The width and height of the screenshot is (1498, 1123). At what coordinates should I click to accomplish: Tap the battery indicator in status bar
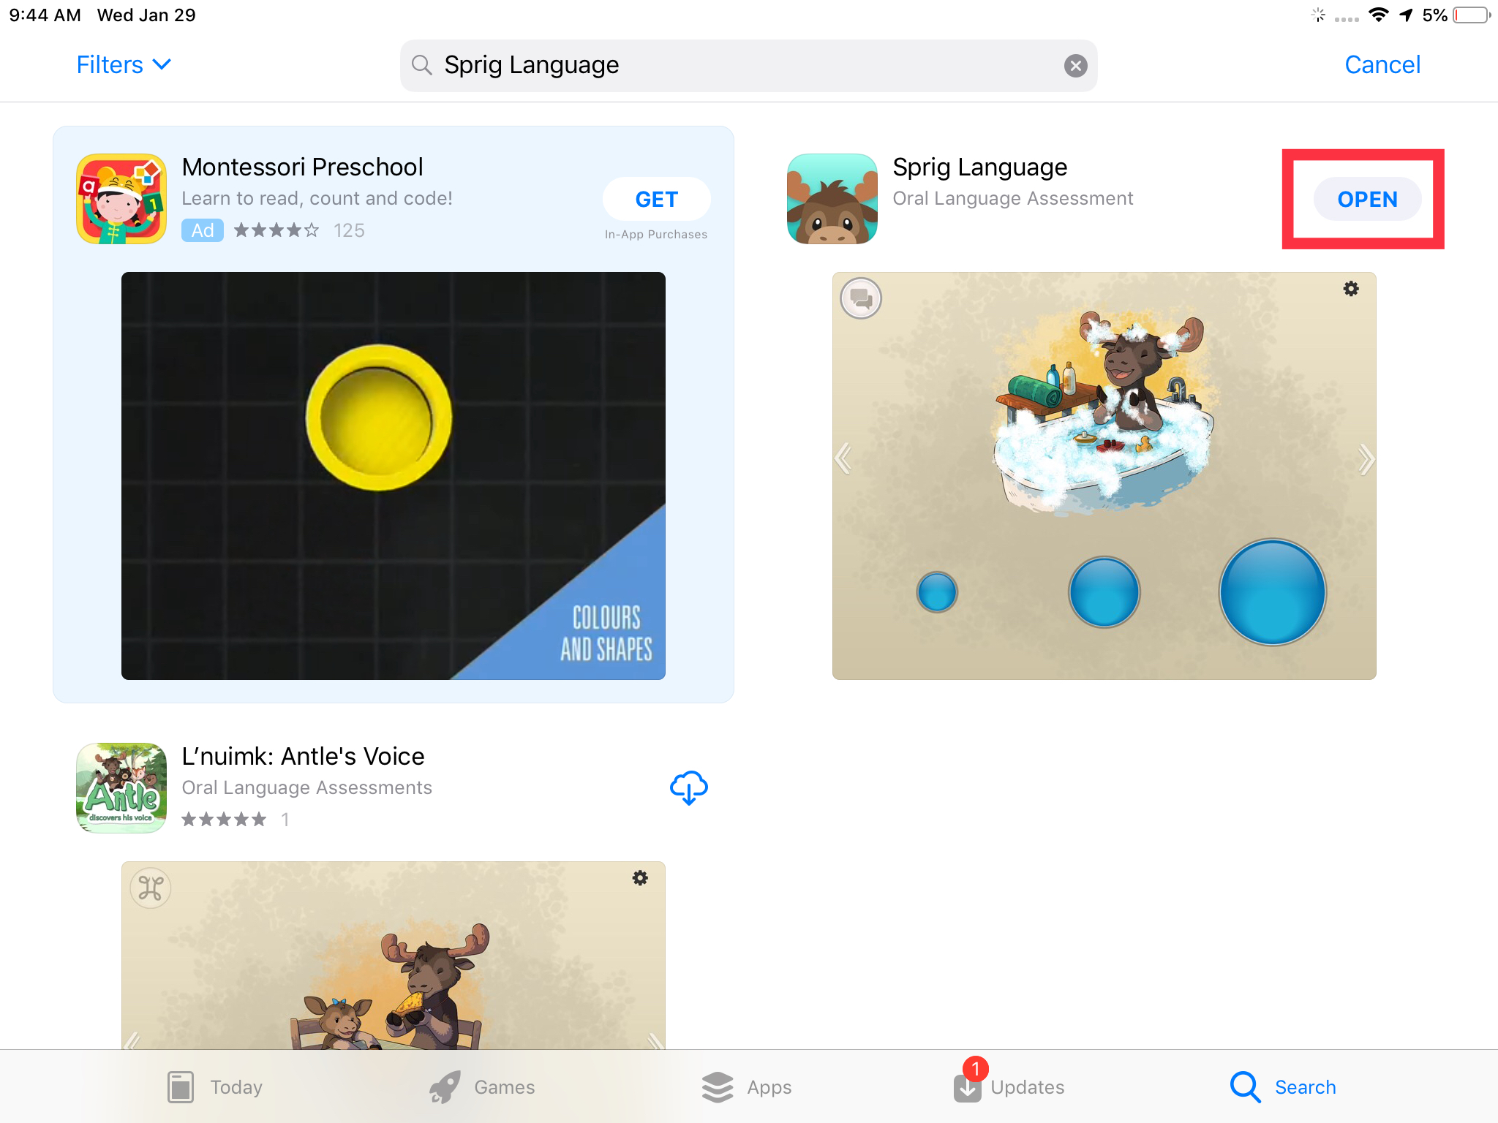click(1472, 15)
